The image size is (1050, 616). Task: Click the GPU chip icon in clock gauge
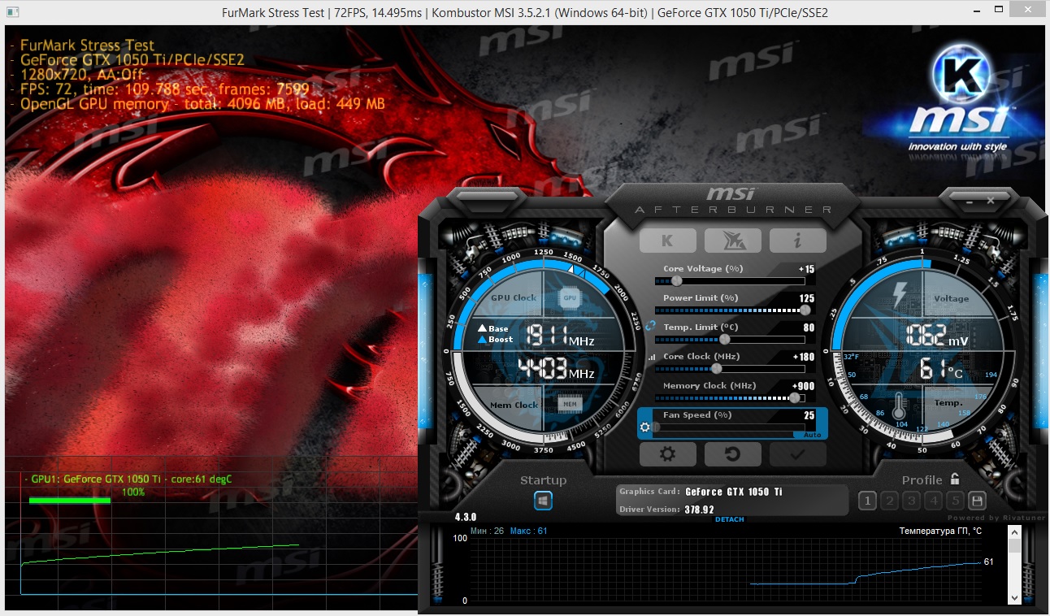click(570, 298)
